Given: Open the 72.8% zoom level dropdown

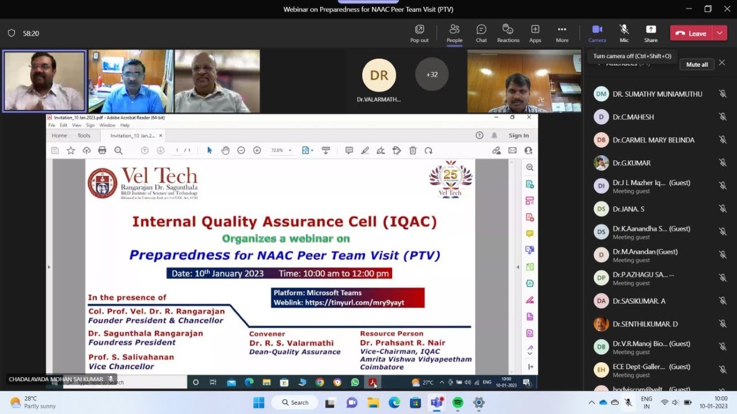Looking at the screenshot, I should point(282,150).
